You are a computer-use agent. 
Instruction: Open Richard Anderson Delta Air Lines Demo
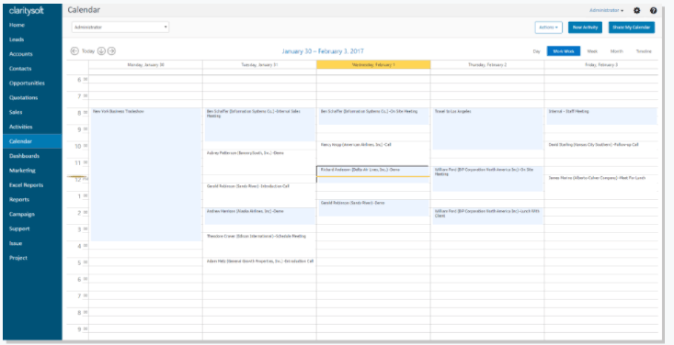tap(372, 174)
